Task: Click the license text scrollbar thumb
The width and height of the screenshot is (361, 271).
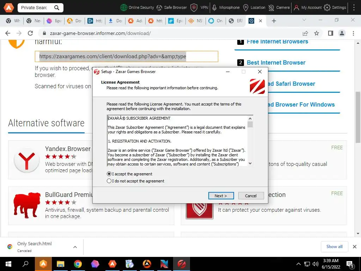Action: point(250,125)
